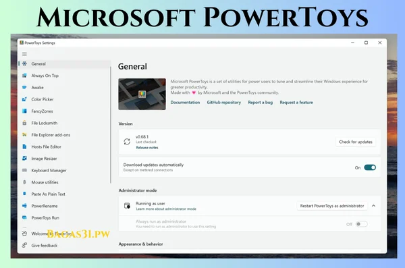Open File Locksmith settings
The width and height of the screenshot is (405, 268).
pyautogui.click(x=65, y=123)
